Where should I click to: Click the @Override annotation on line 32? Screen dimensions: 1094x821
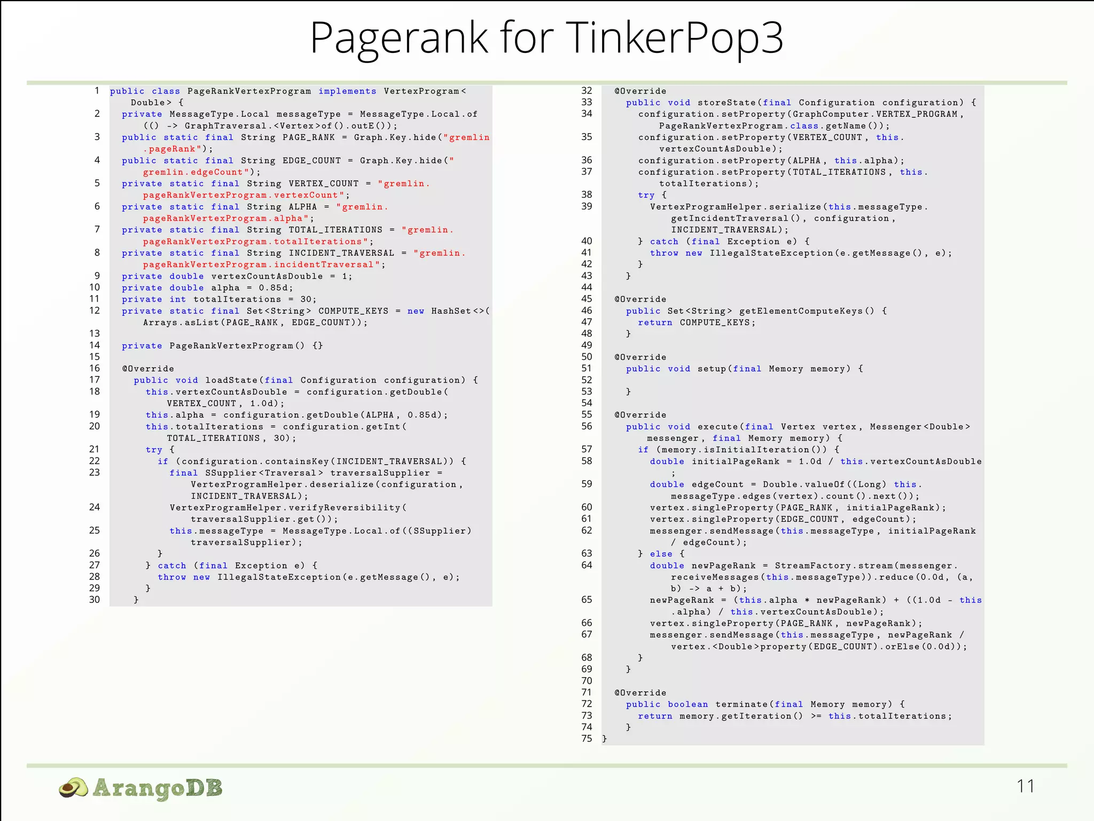(x=640, y=91)
